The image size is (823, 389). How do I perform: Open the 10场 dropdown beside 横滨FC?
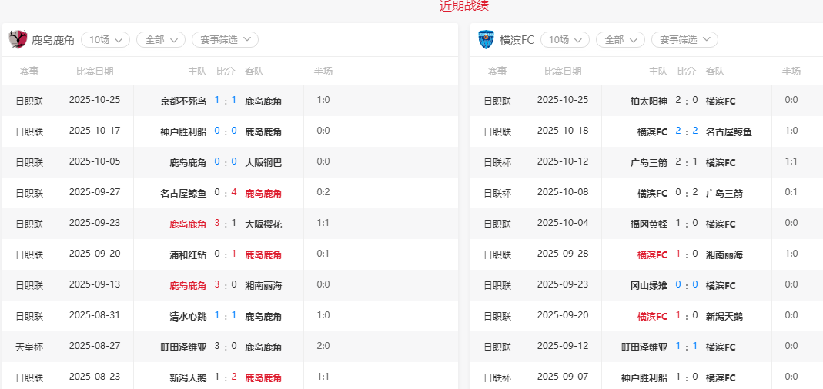point(564,39)
